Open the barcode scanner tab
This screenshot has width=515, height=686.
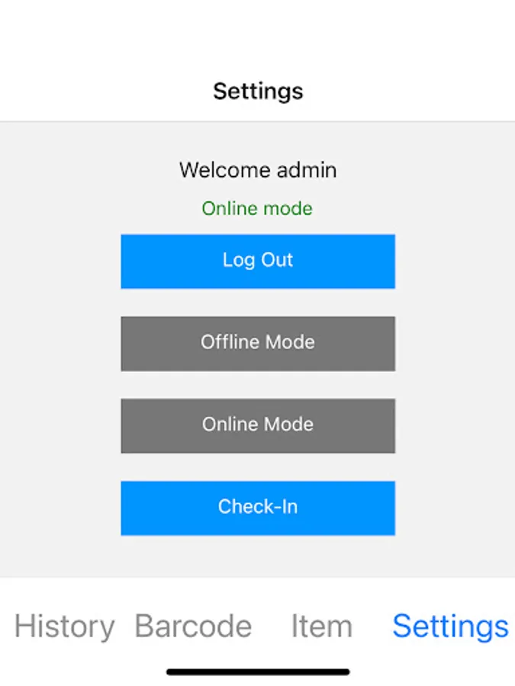click(193, 627)
